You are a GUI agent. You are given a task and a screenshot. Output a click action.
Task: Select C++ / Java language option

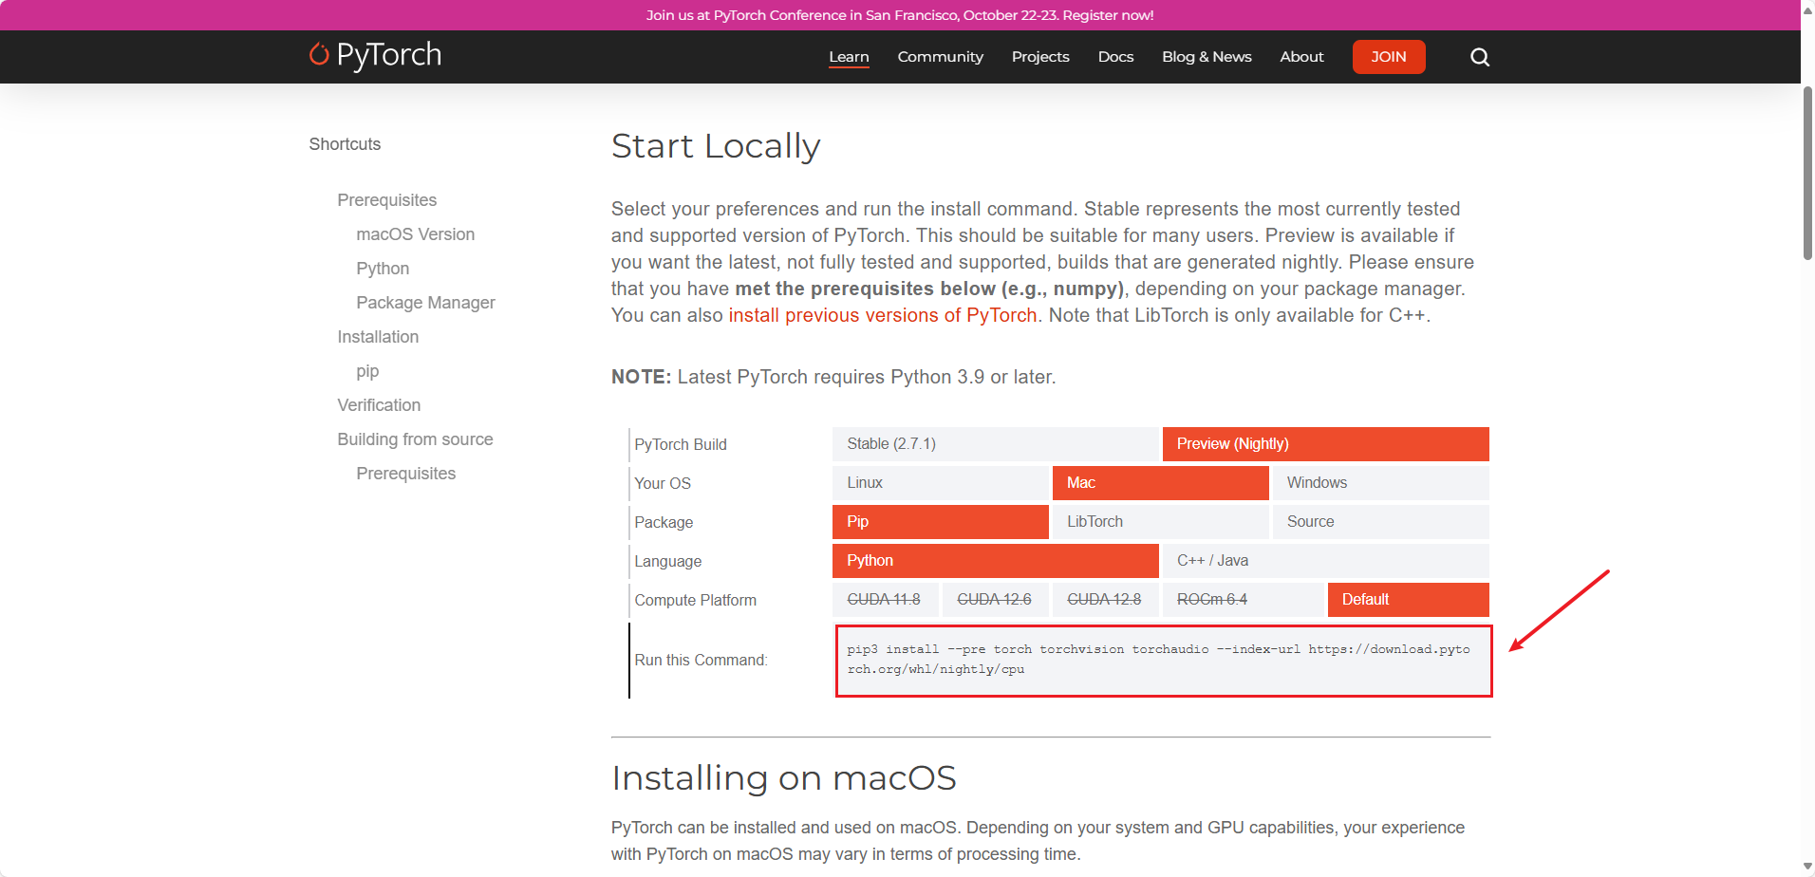coord(1325,561)
